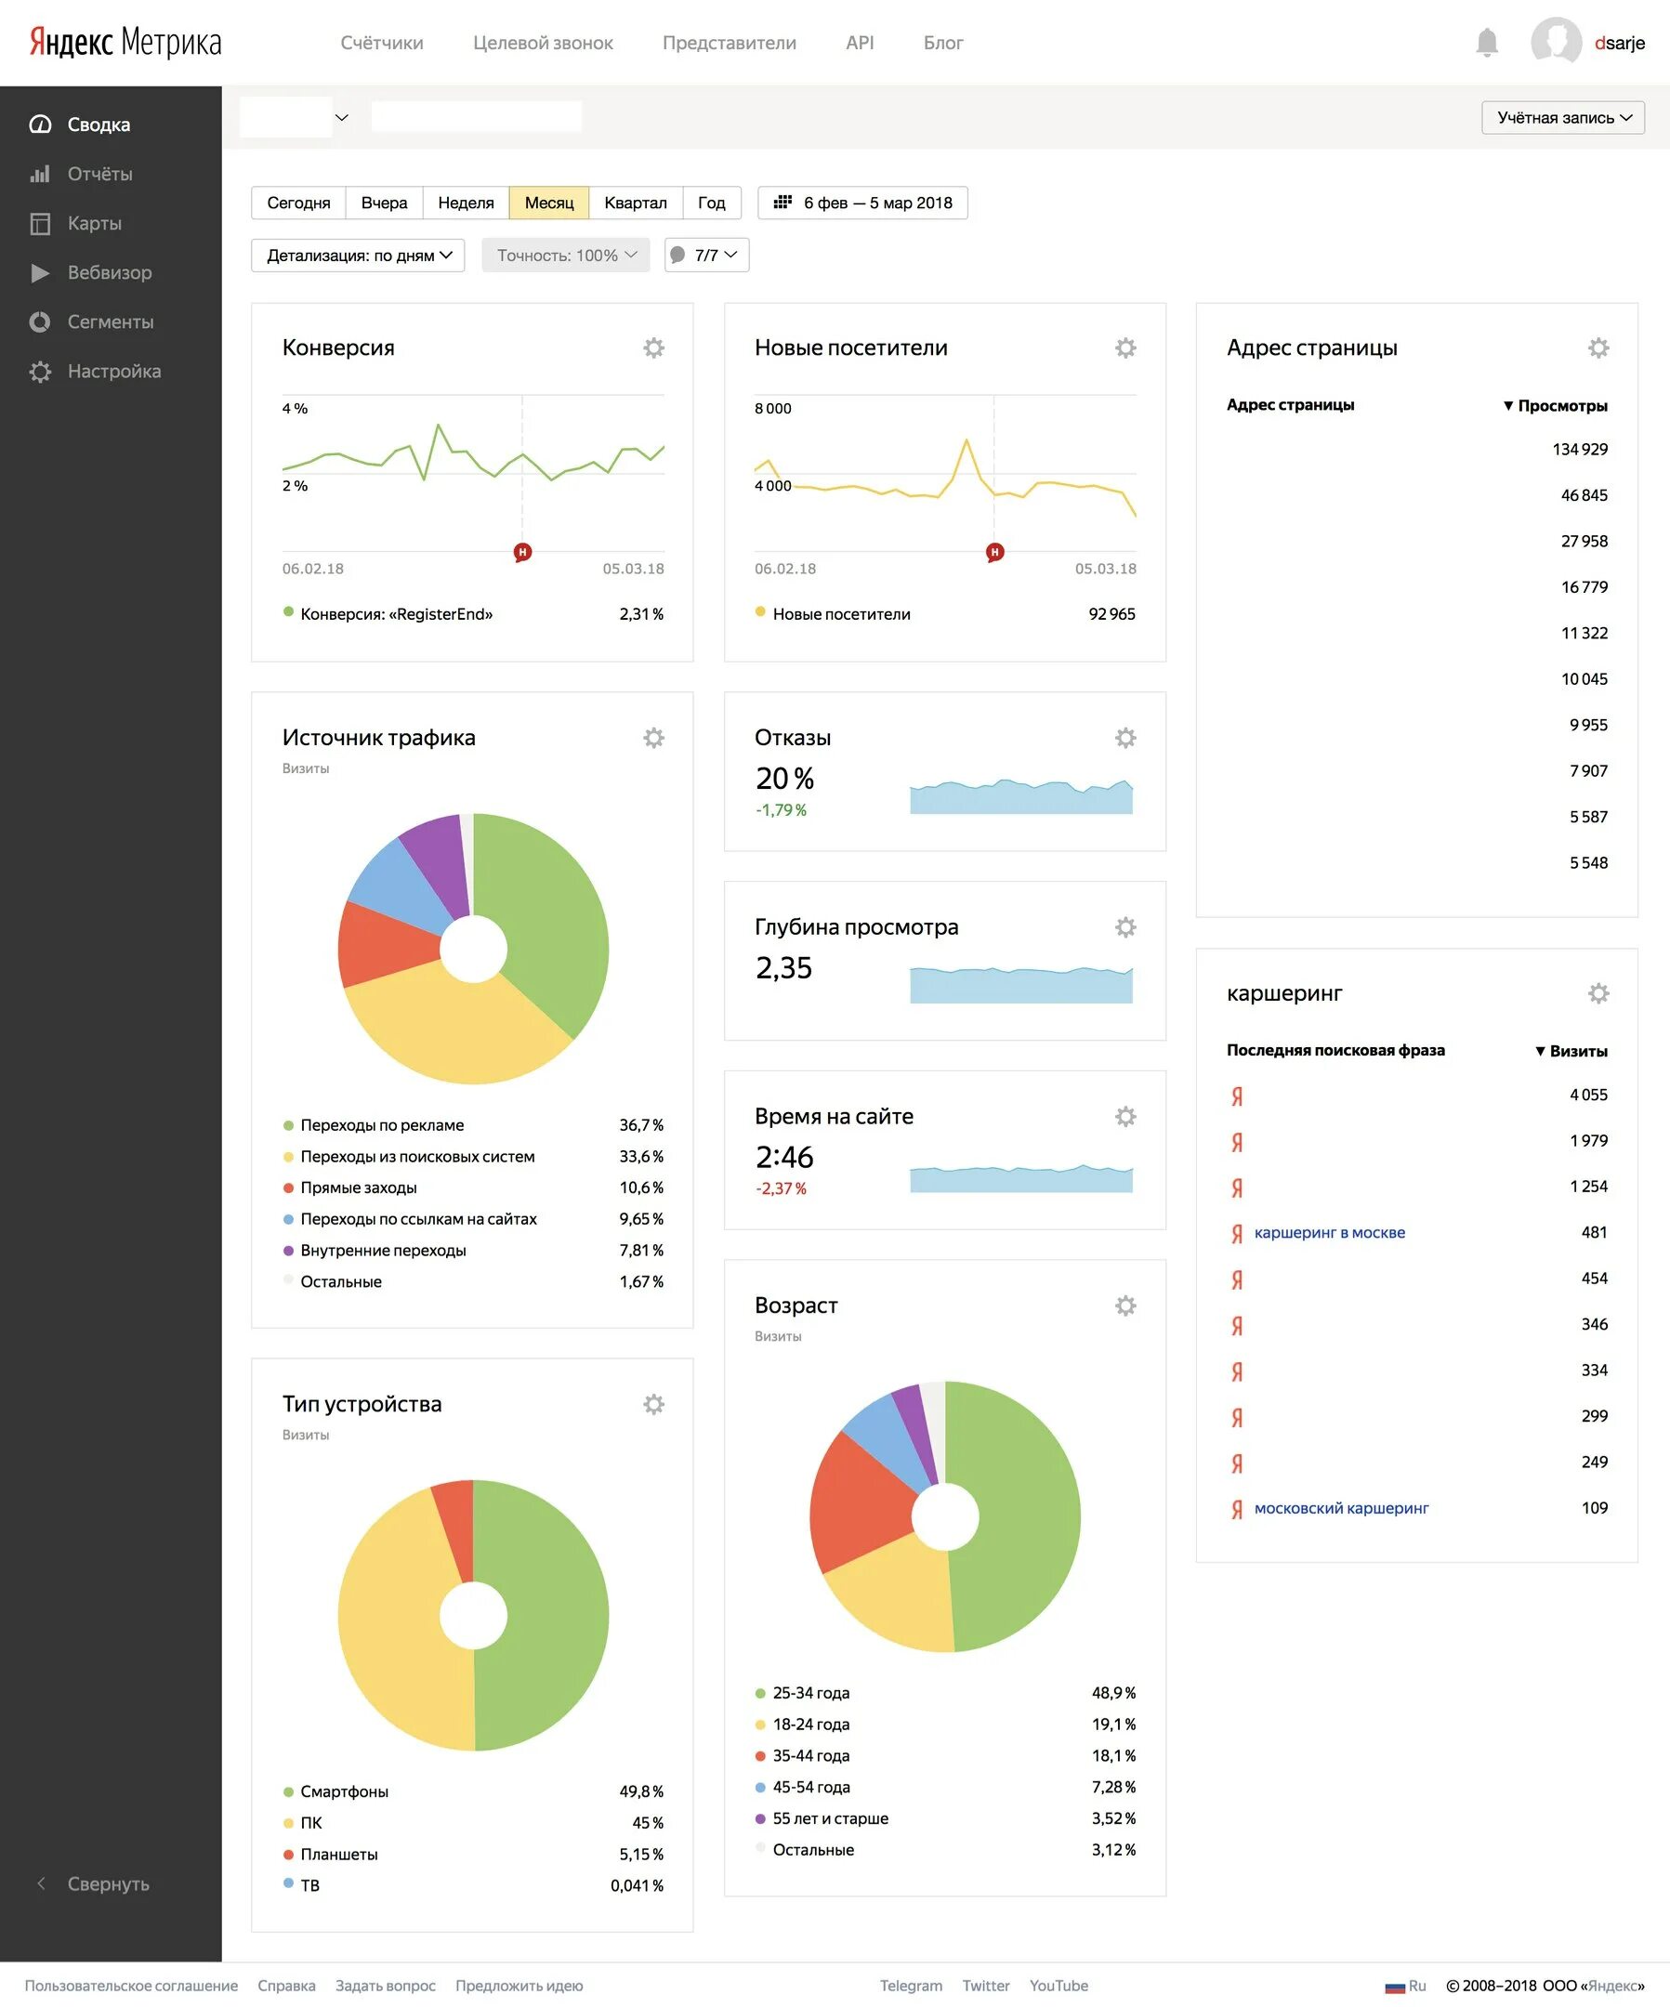This screenshot has height=2007, width=1670.
Task: Expand the counter selector chevron
Action: point(341,118)
